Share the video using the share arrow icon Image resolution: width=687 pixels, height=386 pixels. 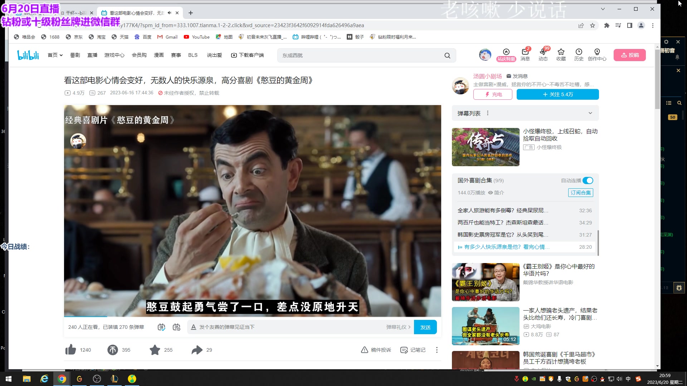coord(196,350)
